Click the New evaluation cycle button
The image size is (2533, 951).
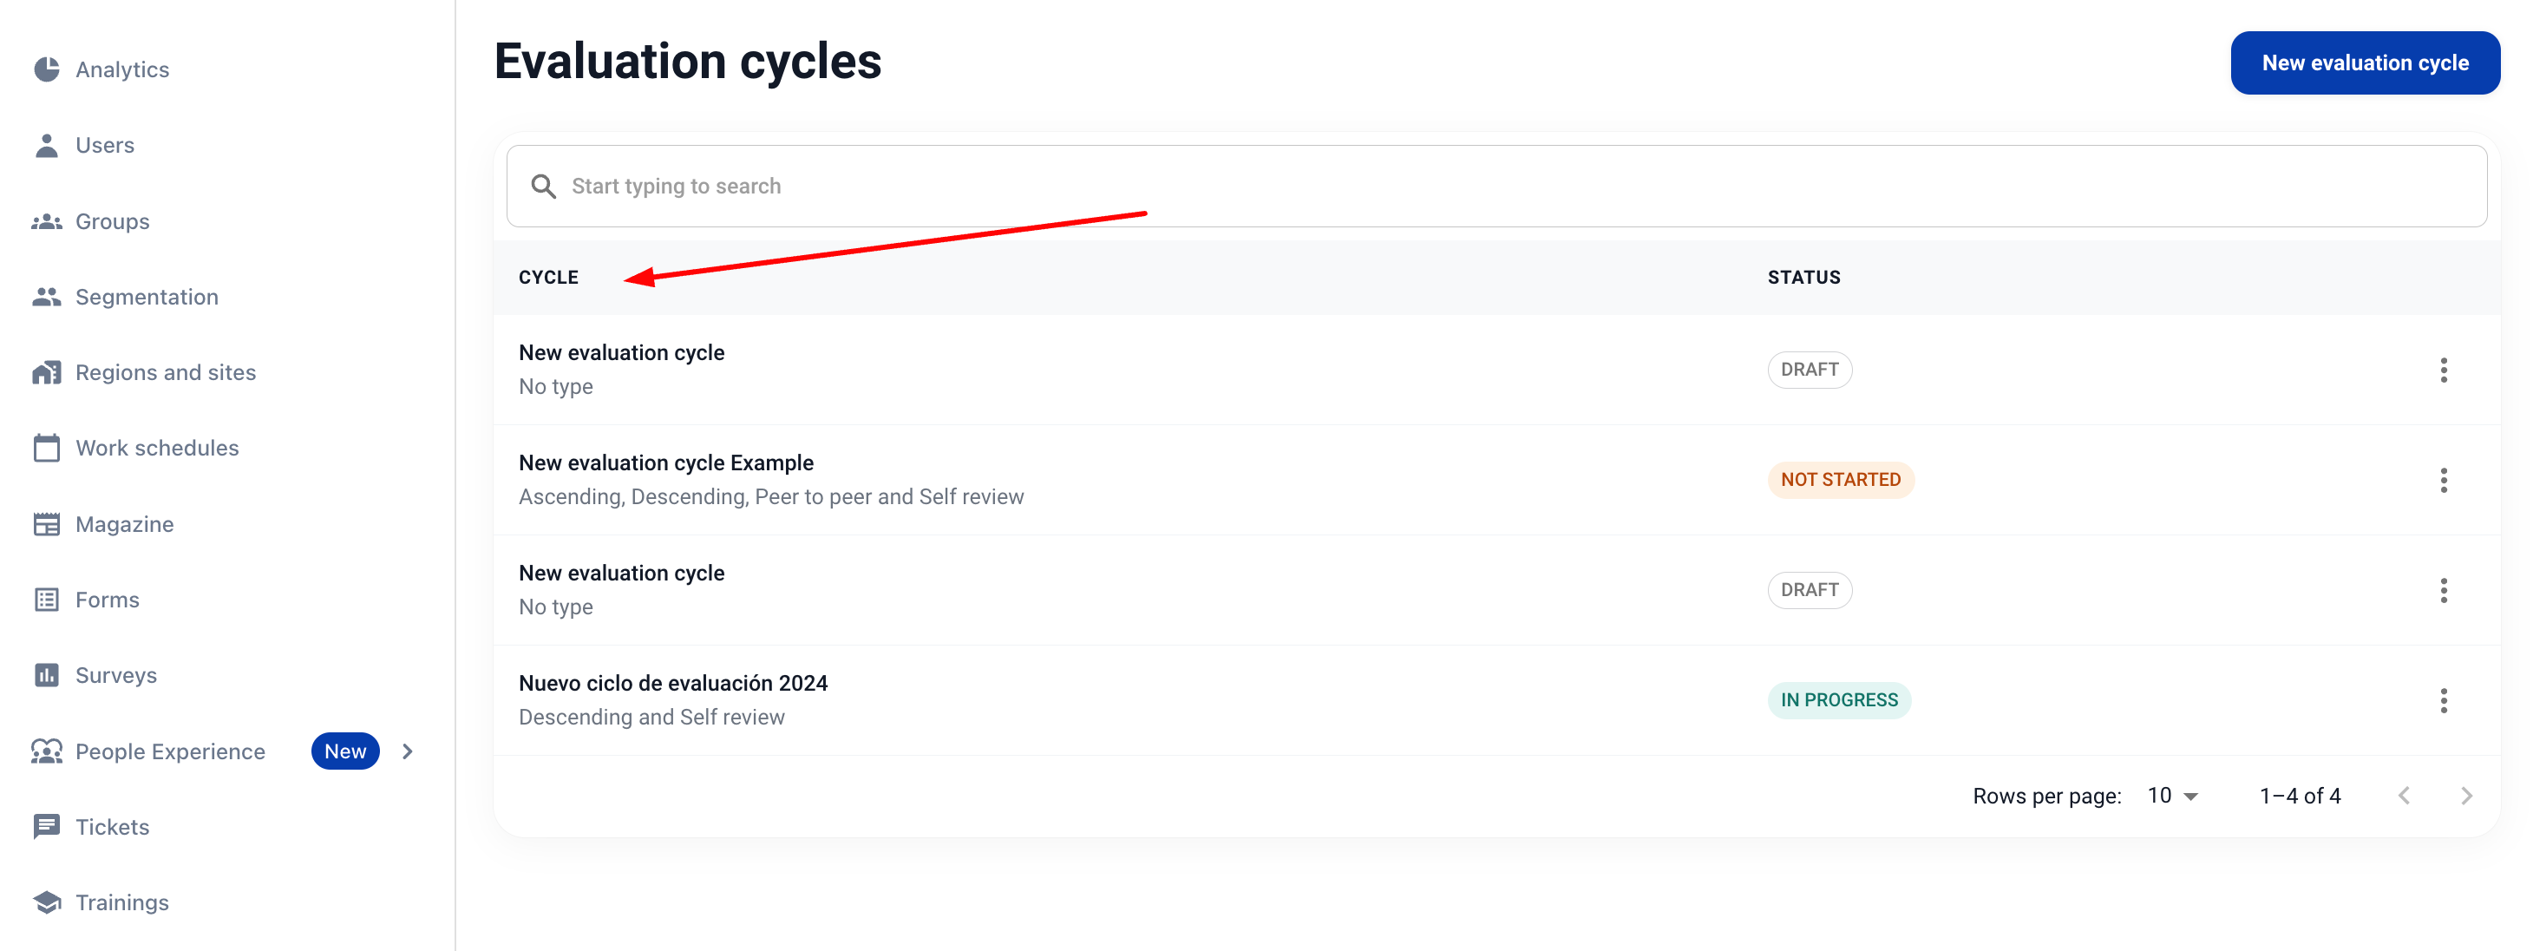click(x=2365, y=63)
